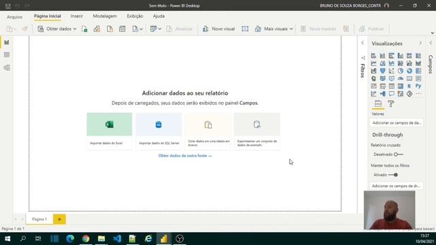
Task: Open Visual Studio Code from taskbar
Action: [117, 239]
